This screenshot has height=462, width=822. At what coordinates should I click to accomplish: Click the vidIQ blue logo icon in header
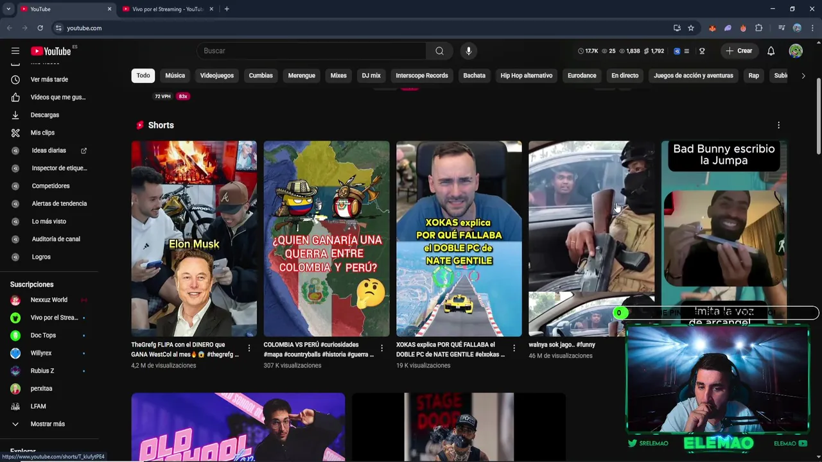677,51
